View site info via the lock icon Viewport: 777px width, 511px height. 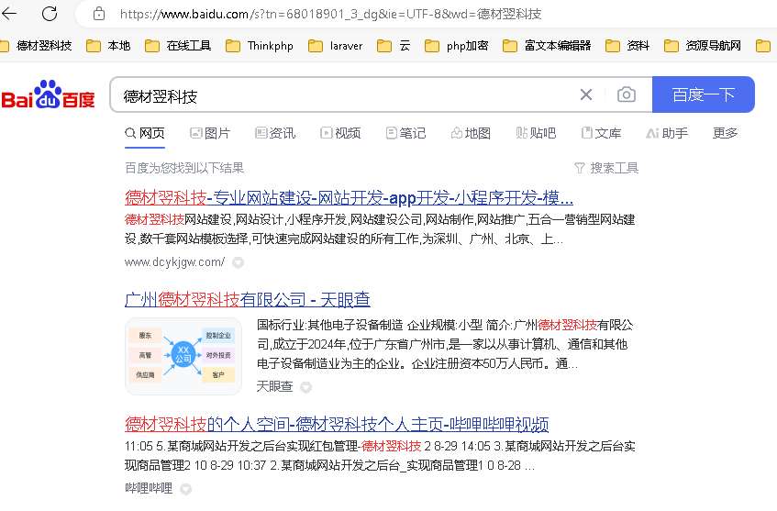click(99, 14)
